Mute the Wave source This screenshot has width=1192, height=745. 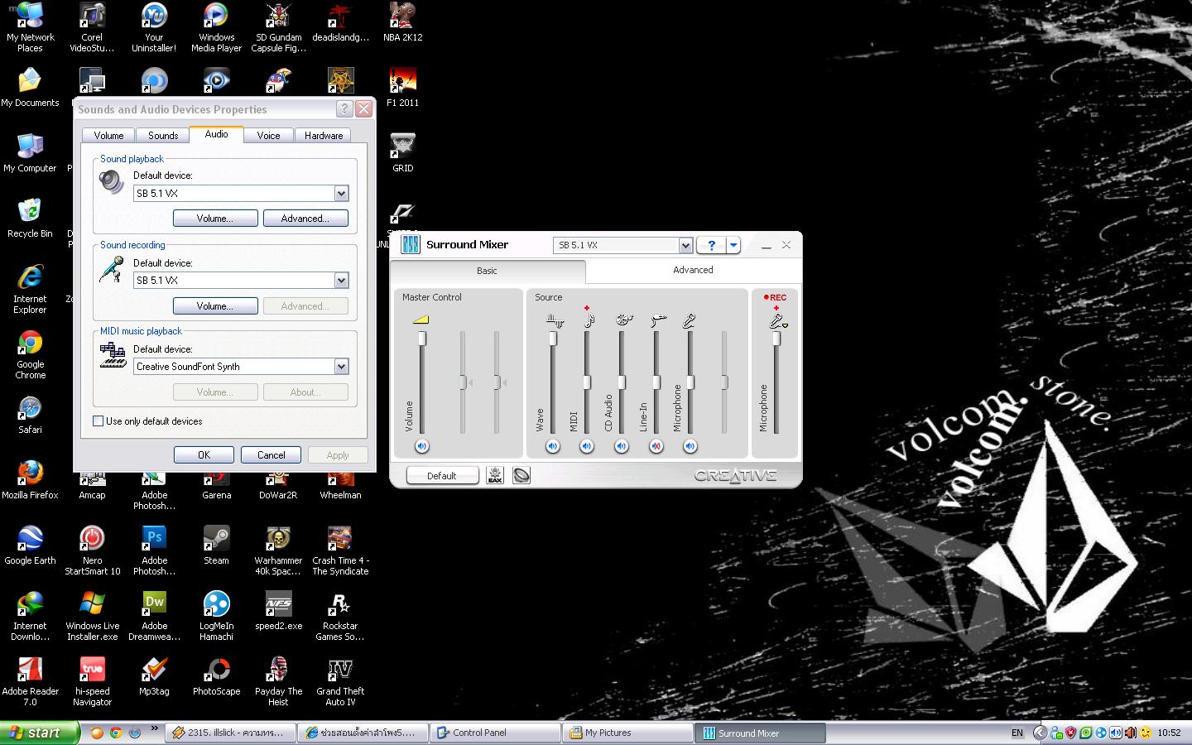(553, 446)
